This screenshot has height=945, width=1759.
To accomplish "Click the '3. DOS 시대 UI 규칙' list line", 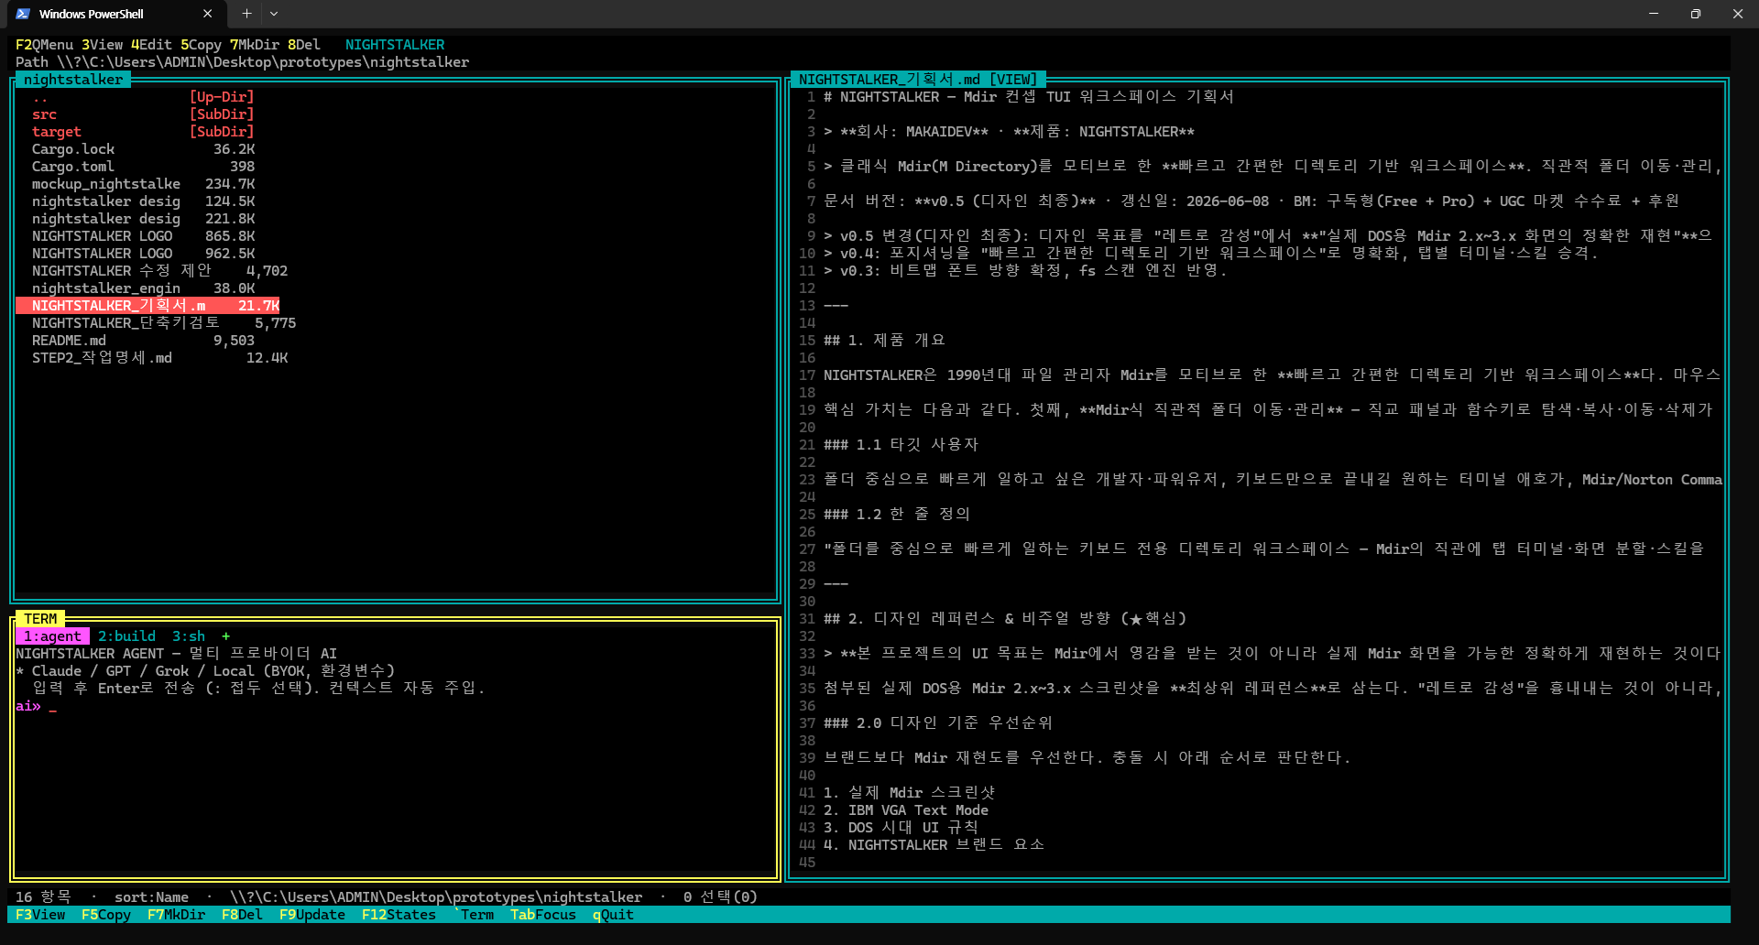I will 901,828.
